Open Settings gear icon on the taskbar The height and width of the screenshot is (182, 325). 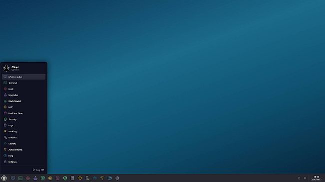point(117,178)
